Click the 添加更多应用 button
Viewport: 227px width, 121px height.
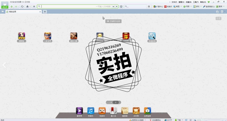pyautogui.click(x=113, y=21)
